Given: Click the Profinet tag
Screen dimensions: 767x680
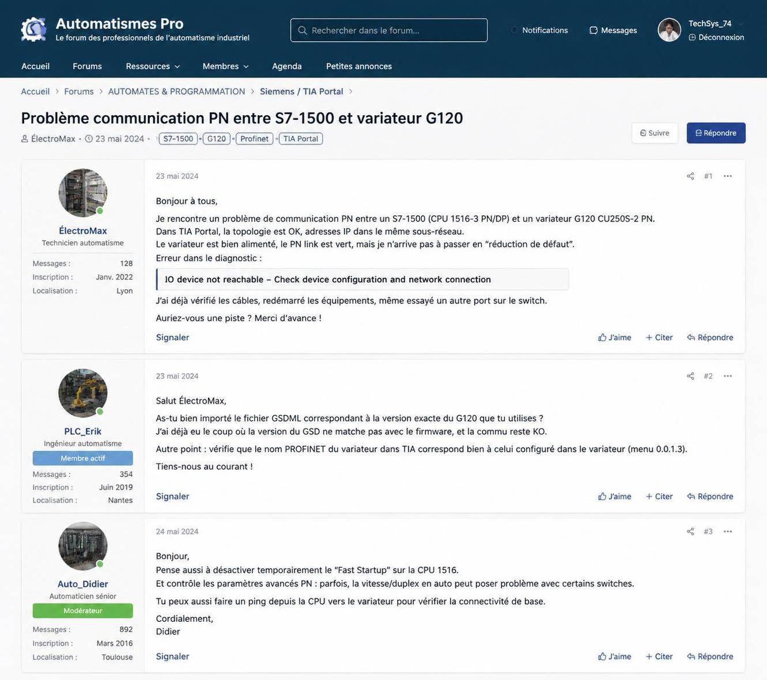Looking at the screenshot, I should pyautogui.click(x=254, y=139).
